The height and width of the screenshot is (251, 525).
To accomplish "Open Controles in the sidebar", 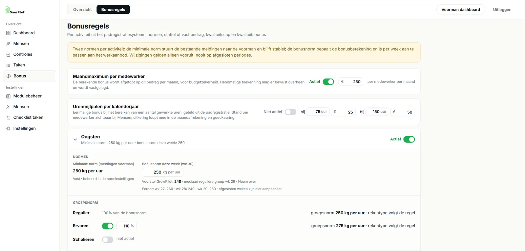I will coord(30,54).
